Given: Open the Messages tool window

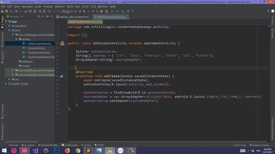Looking at the screenshot, I should click(70, 145).
